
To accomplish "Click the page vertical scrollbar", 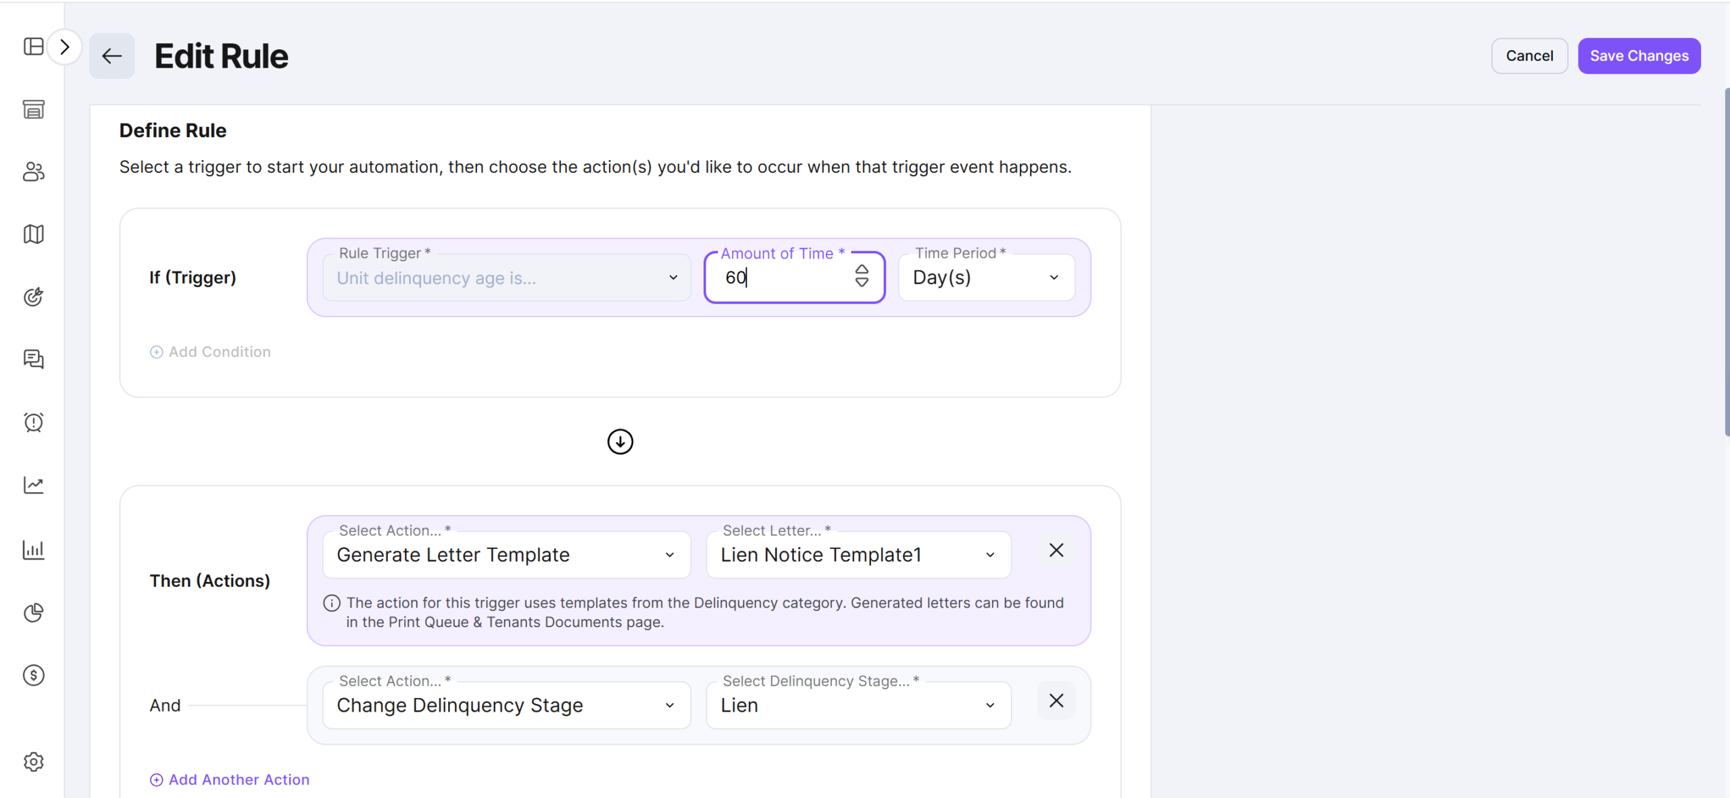I will click(1726, 262).
